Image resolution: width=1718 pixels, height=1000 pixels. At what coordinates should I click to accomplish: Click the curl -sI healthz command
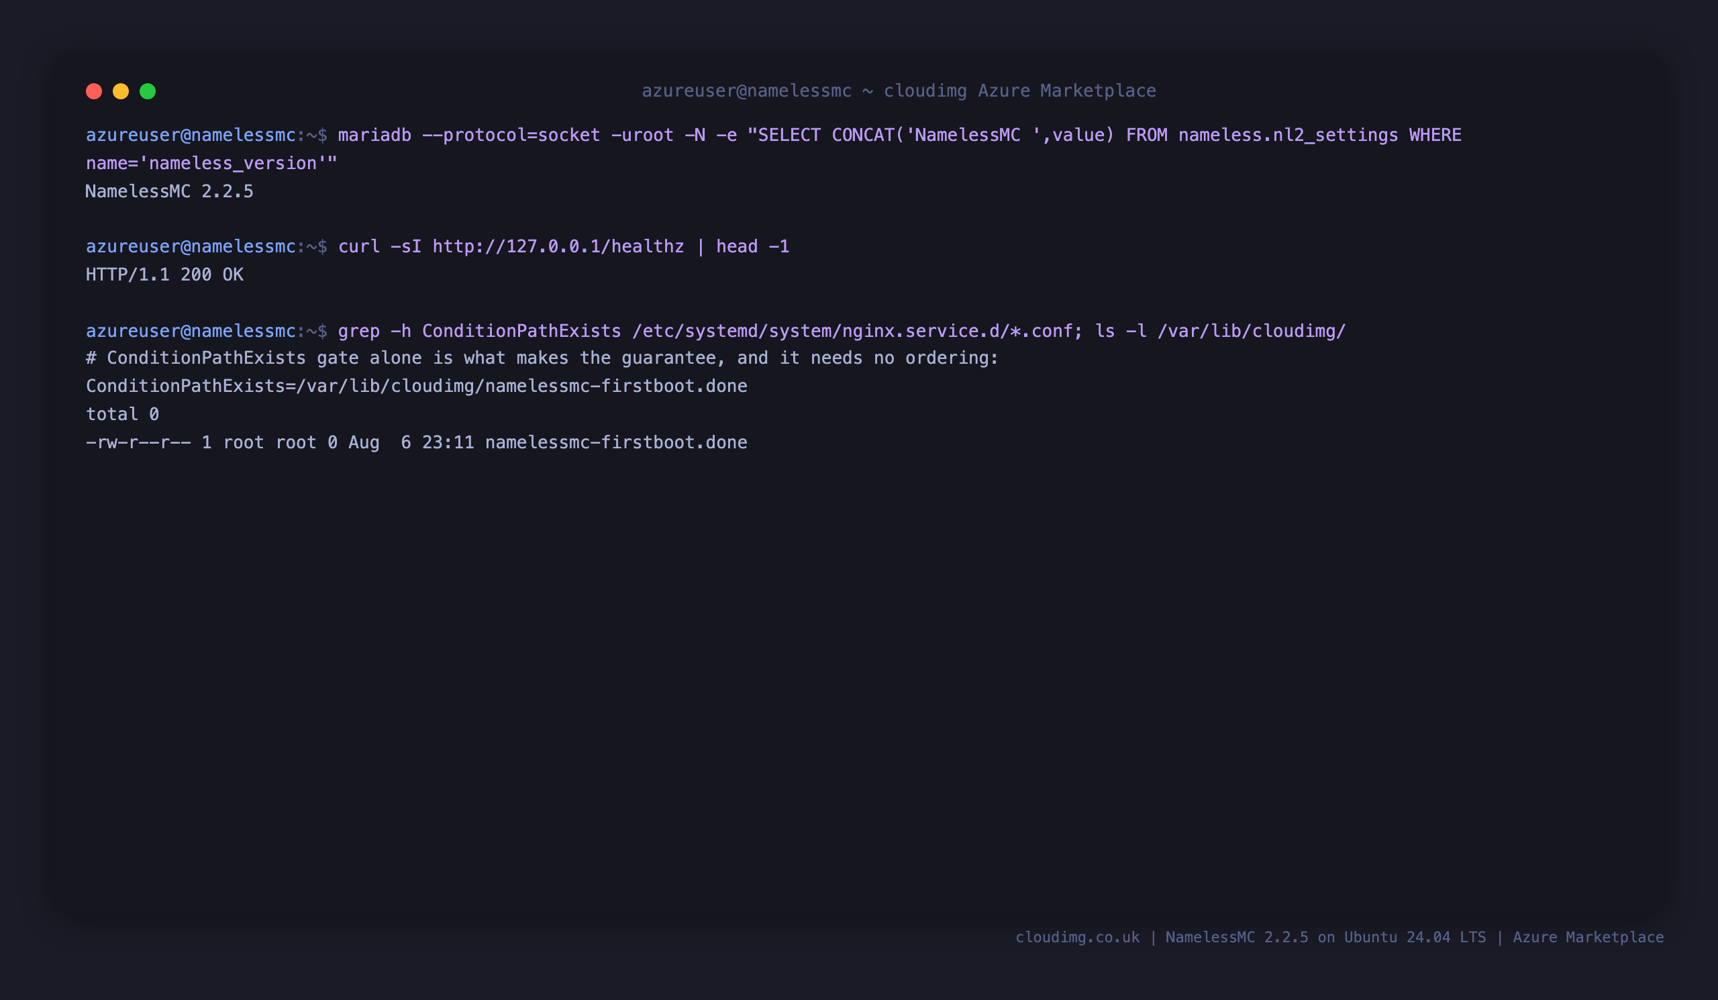[x=564, y=247]
